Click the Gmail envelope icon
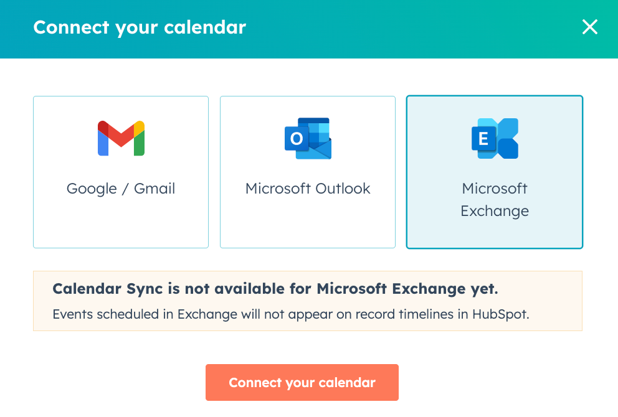Image resolution: width=618 pixels, height=417 pixels. click(121, 138)
